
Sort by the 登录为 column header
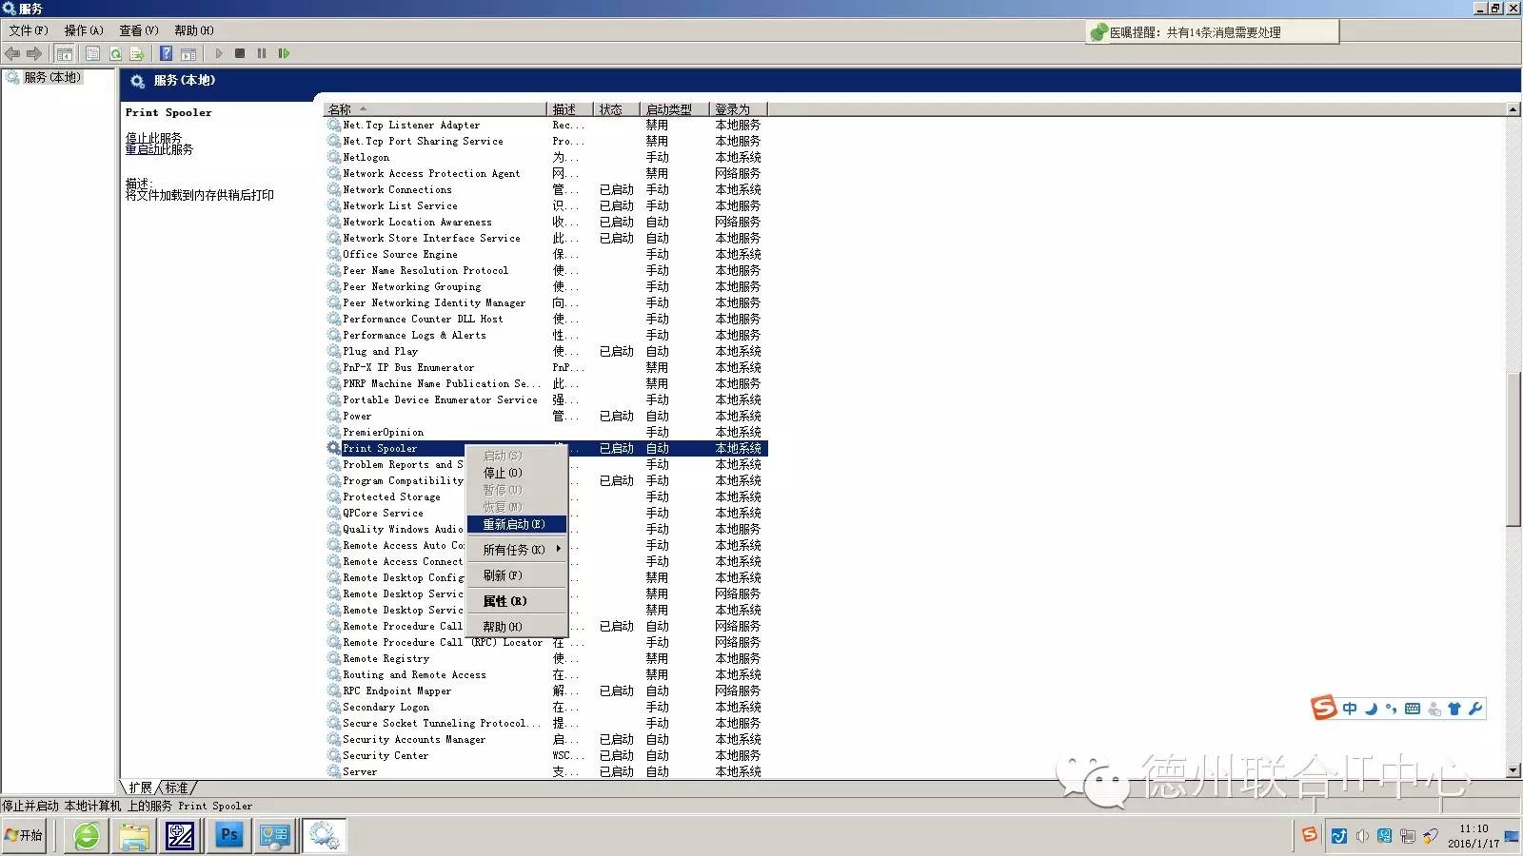(739, 109)
